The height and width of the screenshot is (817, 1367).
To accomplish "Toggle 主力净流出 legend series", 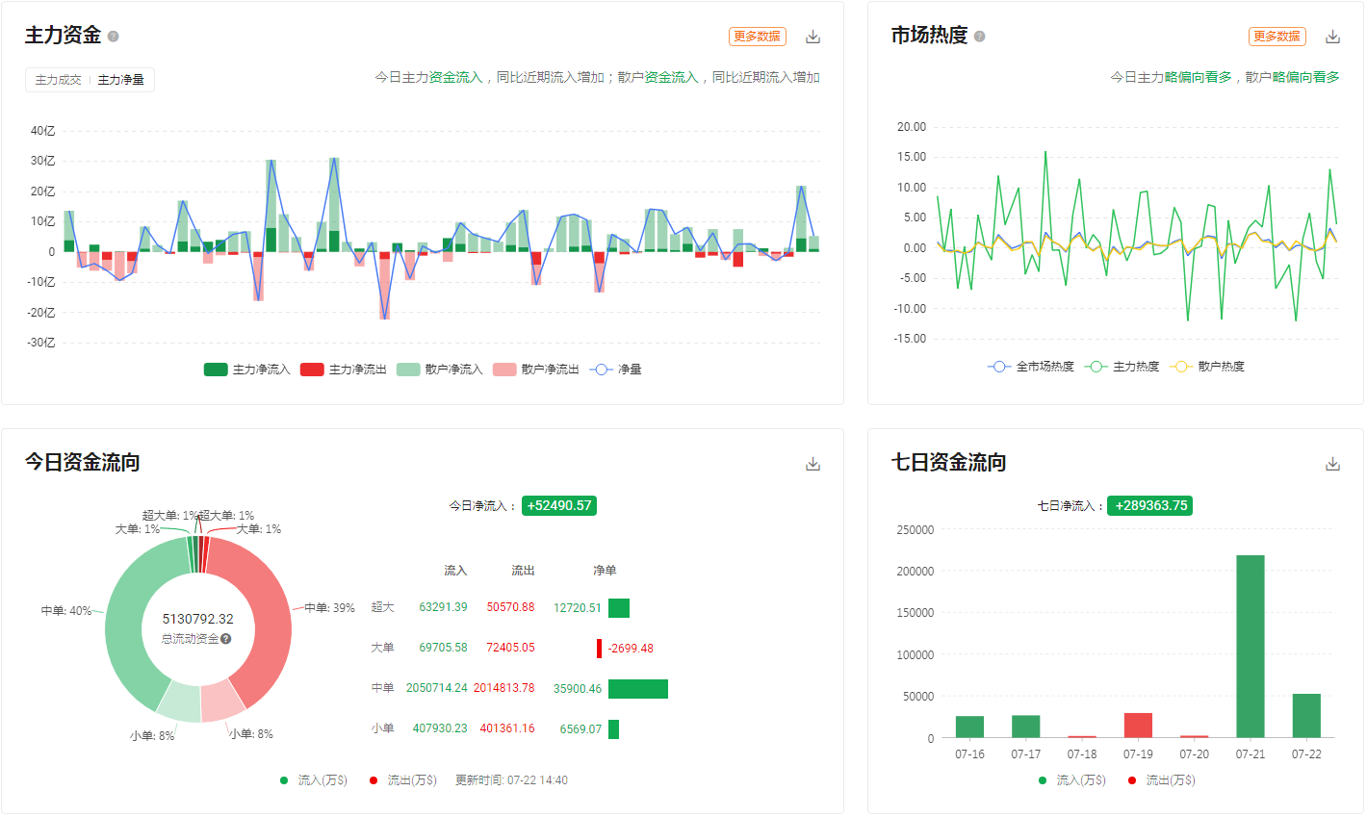I will [x=344, y=370].
